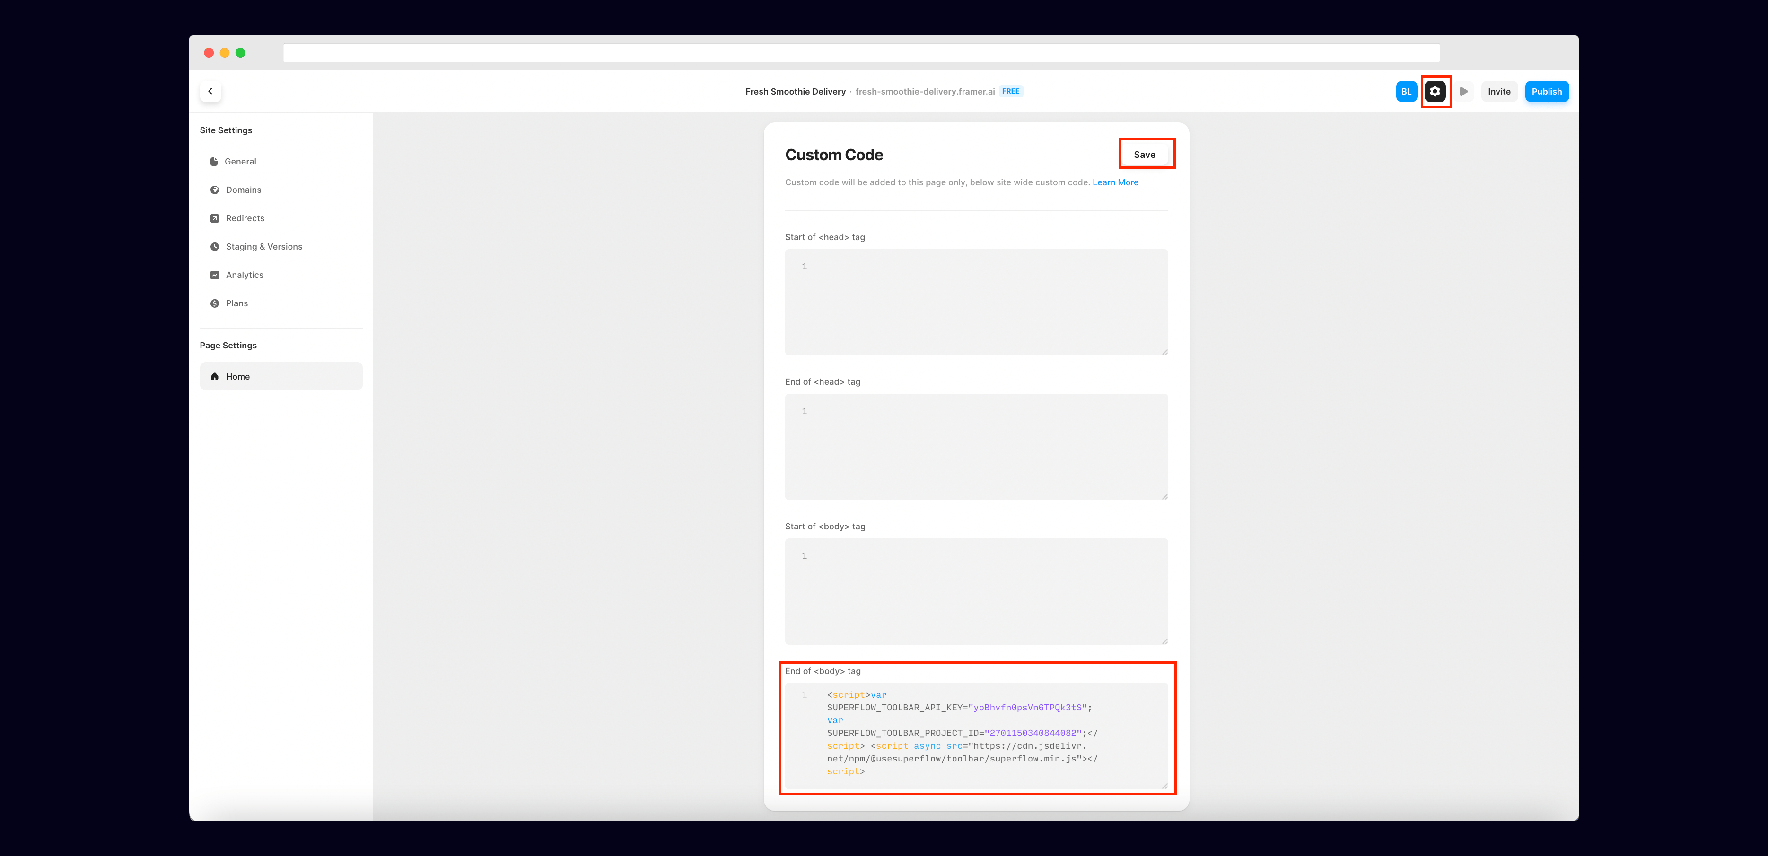Click the Domains globe icon

215,190
